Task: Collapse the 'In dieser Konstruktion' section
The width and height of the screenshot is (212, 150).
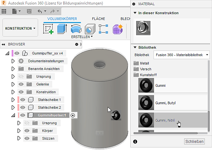Action: [x=135, y=13]
